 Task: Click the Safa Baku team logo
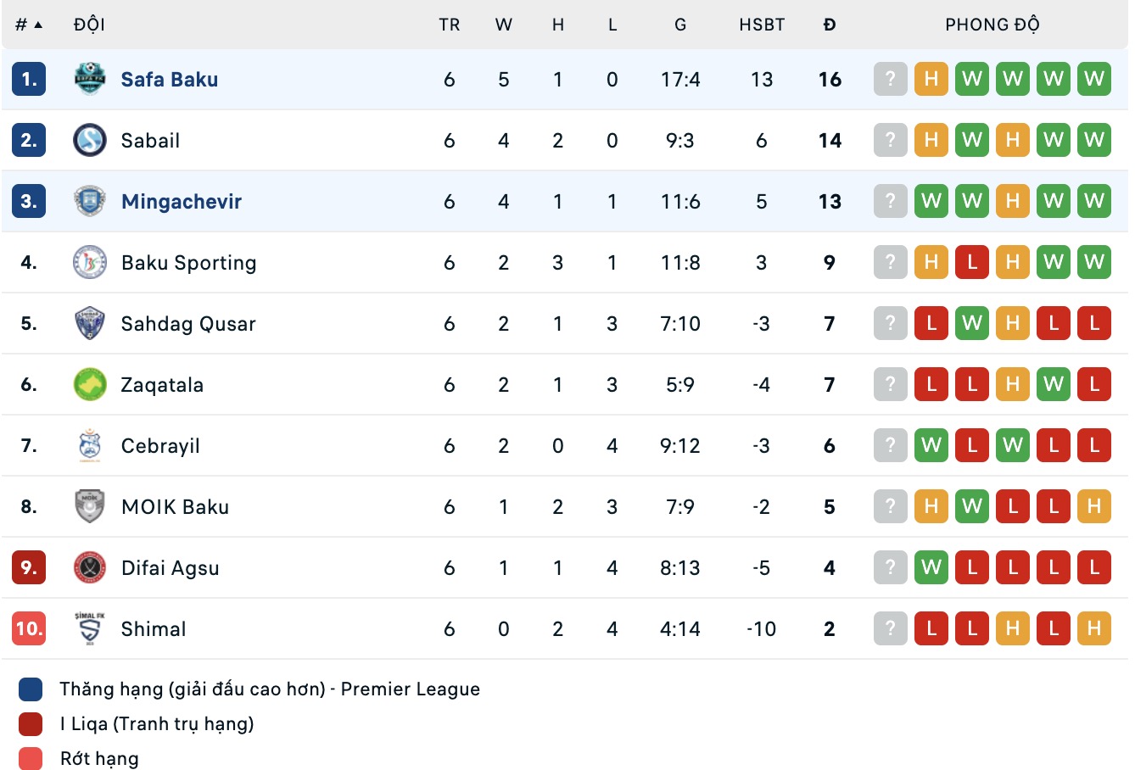[x=90, y=79]
